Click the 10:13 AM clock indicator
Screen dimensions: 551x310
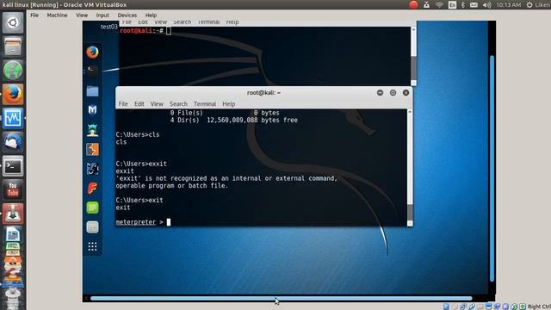pos(509,5)
